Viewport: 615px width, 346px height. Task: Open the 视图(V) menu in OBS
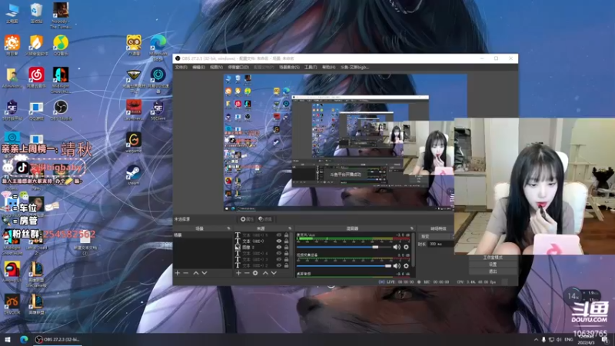(216, 67)
